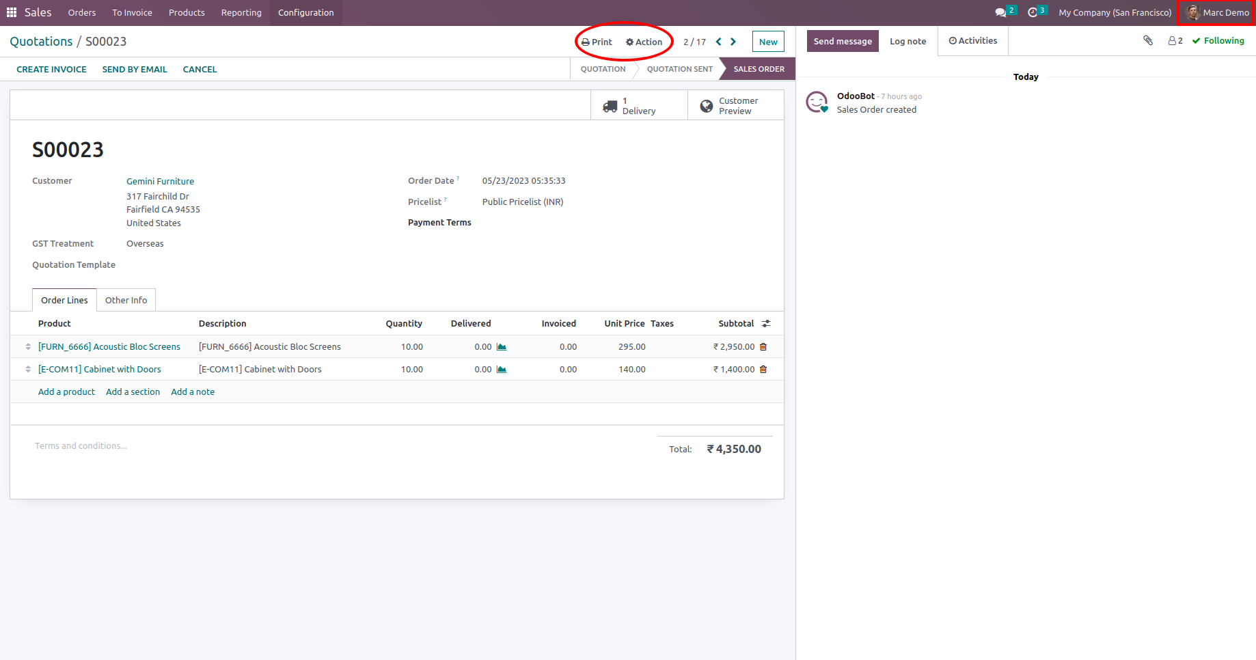
Task: Click Add a section link
Action: (x=133, y=392)
